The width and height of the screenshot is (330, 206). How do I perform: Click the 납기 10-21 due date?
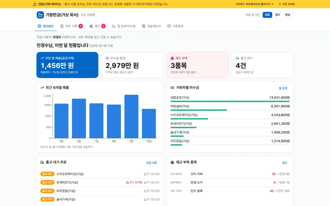(152, 182)
